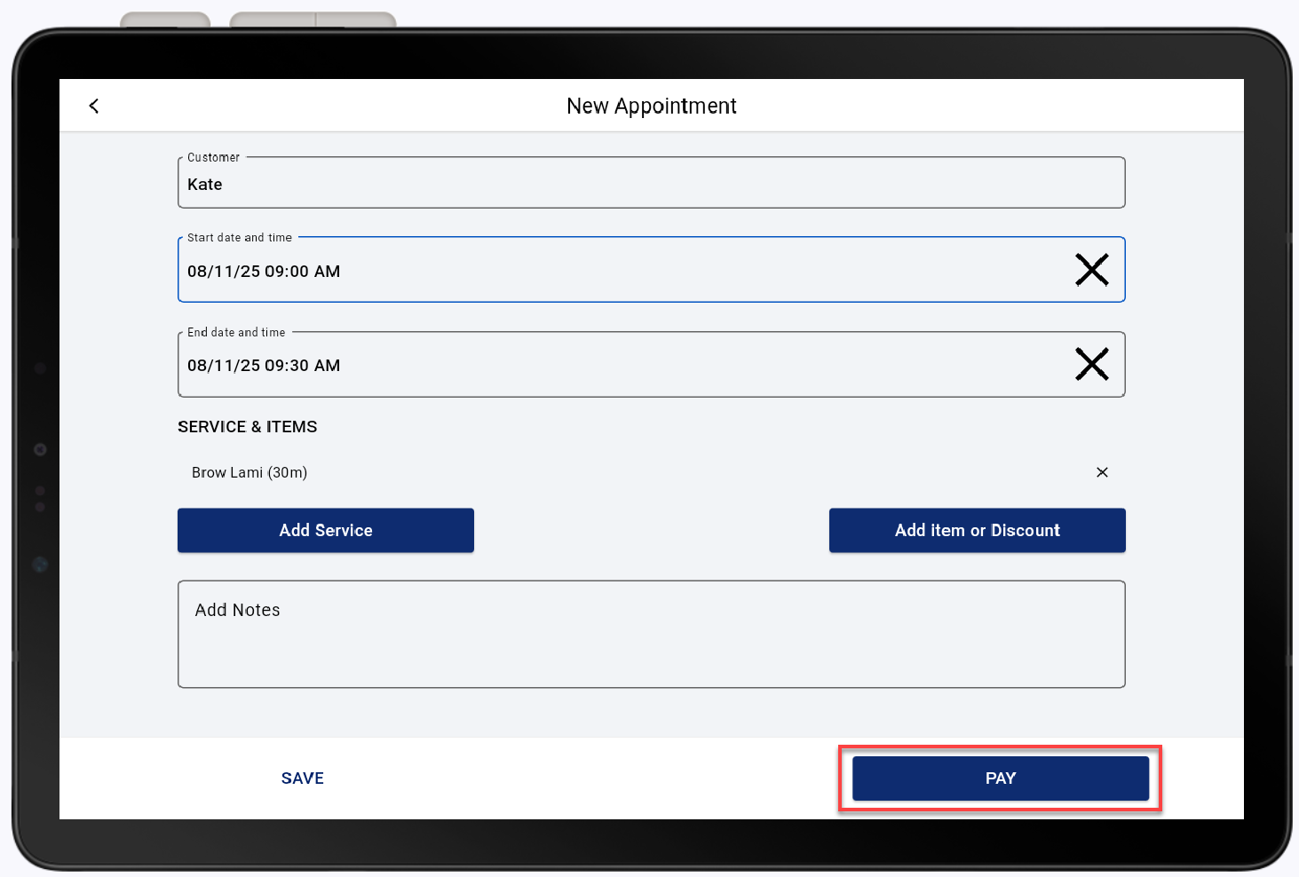Click the New Appointment title
The height and width of the screenshot is (877, 1299).
(x=652, y=107)
